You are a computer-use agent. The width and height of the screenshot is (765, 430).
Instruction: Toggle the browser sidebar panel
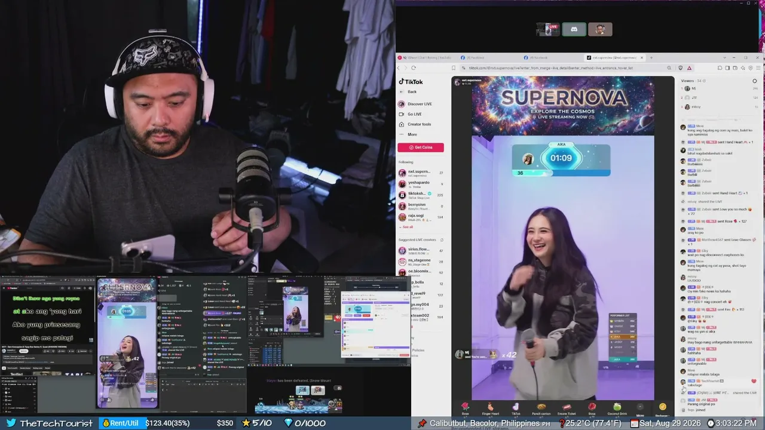pos(727,68)
